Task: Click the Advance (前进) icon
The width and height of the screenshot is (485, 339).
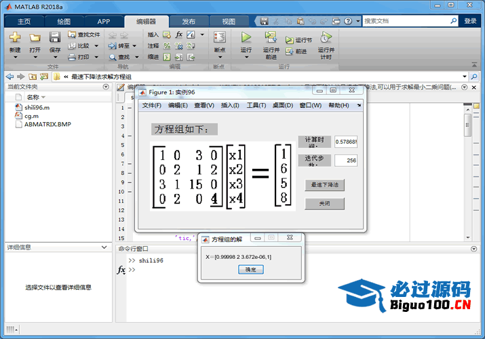Action: pos(290,52)
